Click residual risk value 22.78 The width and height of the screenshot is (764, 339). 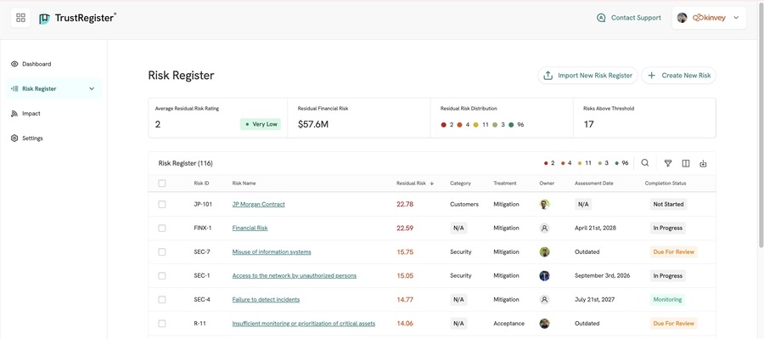[x=404, y=205]
